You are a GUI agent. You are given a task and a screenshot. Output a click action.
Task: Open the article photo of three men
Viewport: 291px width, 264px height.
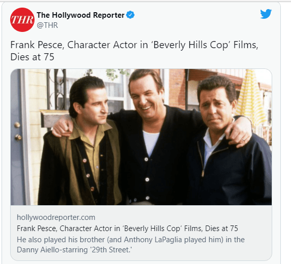tap(141, 137)
